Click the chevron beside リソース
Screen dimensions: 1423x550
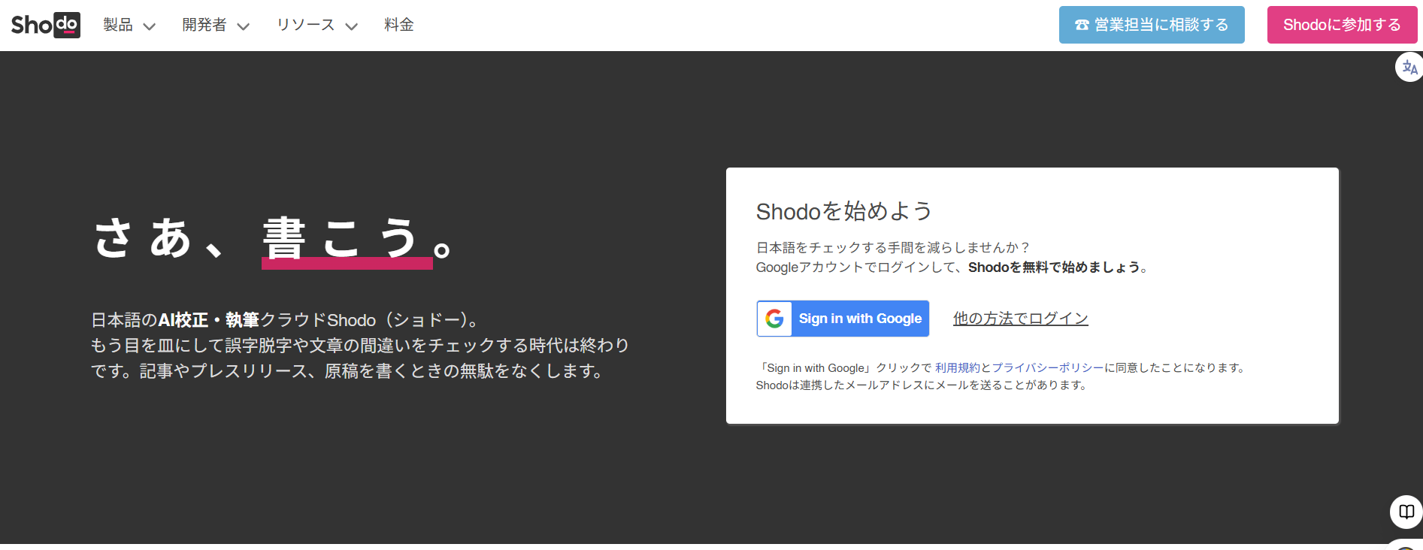(x=351, y=26)
